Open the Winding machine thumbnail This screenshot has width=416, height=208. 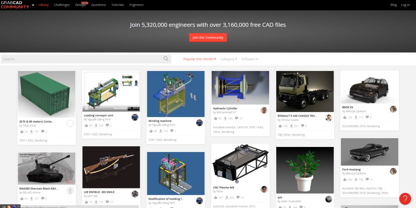tap(176, 94)
